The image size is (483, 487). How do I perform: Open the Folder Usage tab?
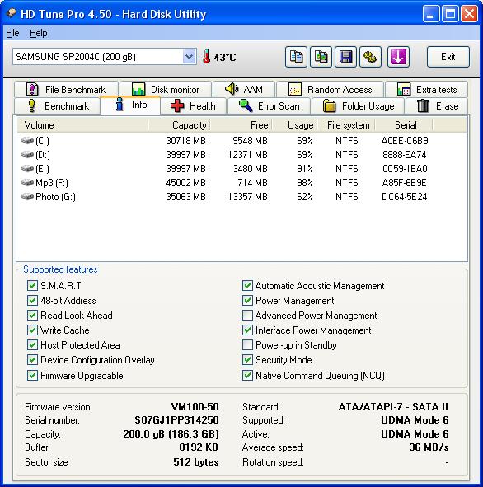[358, 106]
